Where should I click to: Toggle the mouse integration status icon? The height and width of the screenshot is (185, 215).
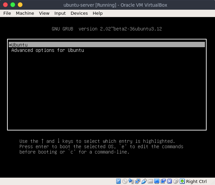pyautogui.click(x=176, y=181)
